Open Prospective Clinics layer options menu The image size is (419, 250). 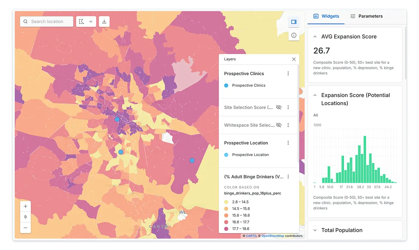tap(288, 74)
